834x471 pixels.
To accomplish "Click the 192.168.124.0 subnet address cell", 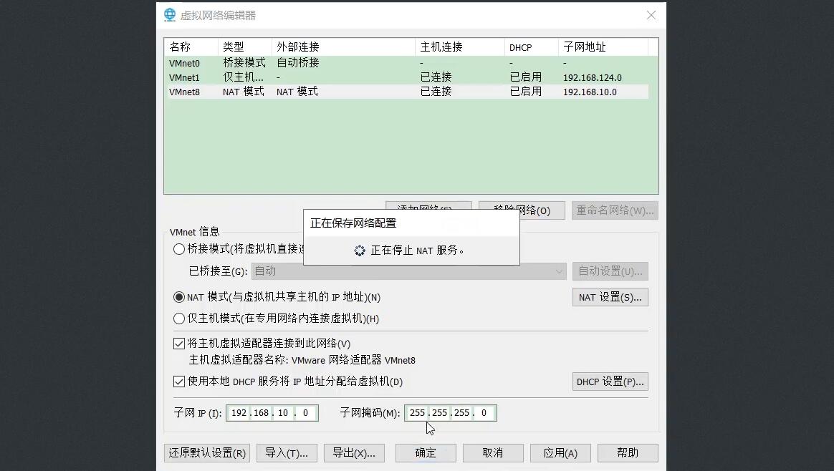I will pyautogui.click(x=593, y=77).
